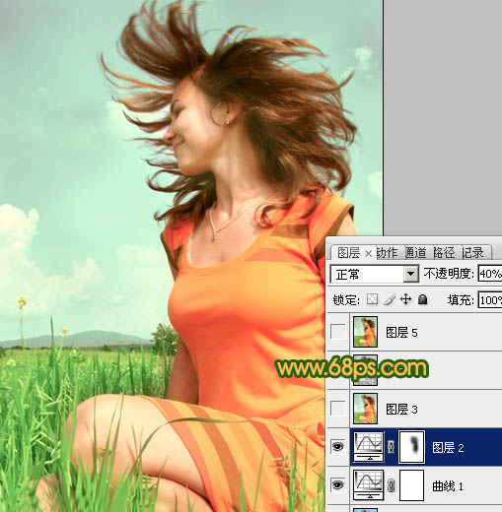
Task: Switch to the 通道 channels tab
Action: coord(416,253)
